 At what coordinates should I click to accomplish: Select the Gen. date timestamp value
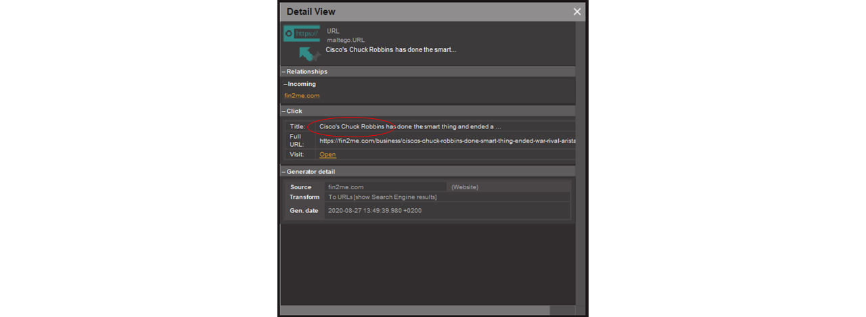(x=375, y=210)
